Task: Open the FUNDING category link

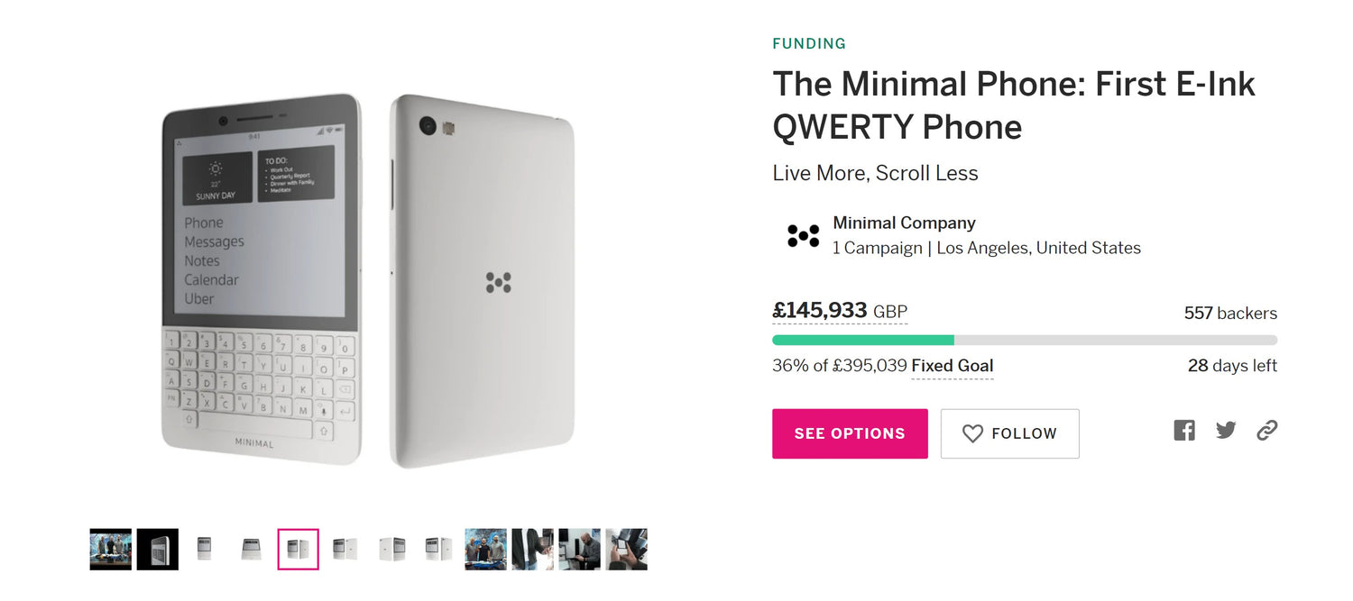Action: (809, 43)
